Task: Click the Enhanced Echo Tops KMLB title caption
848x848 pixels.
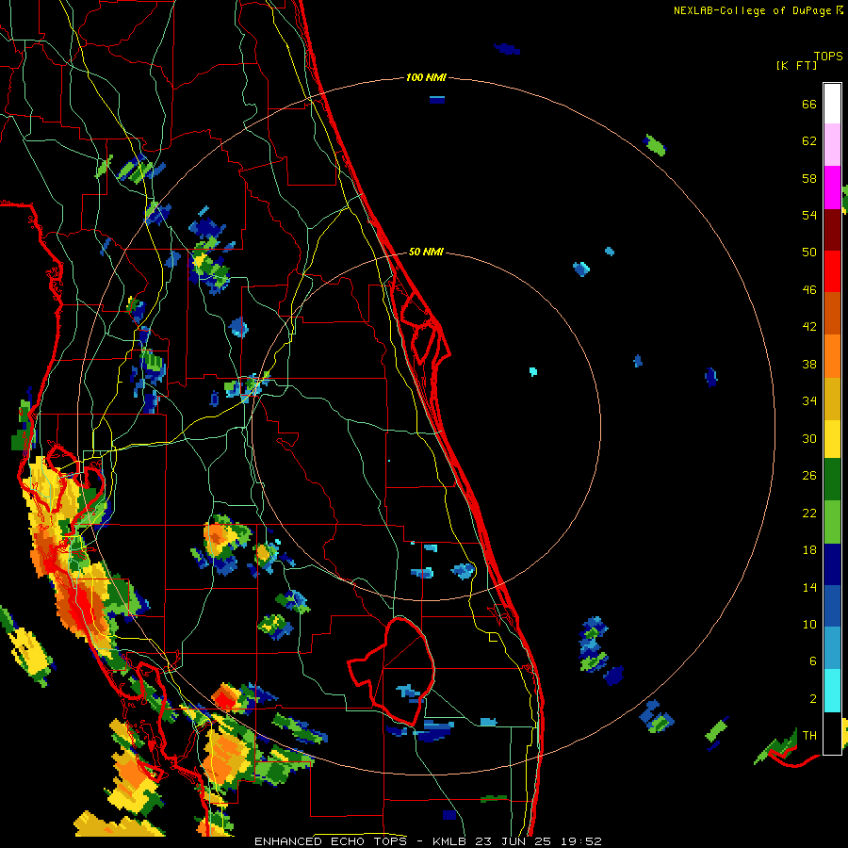Action: pyautogui.click(x=428, y=841)
